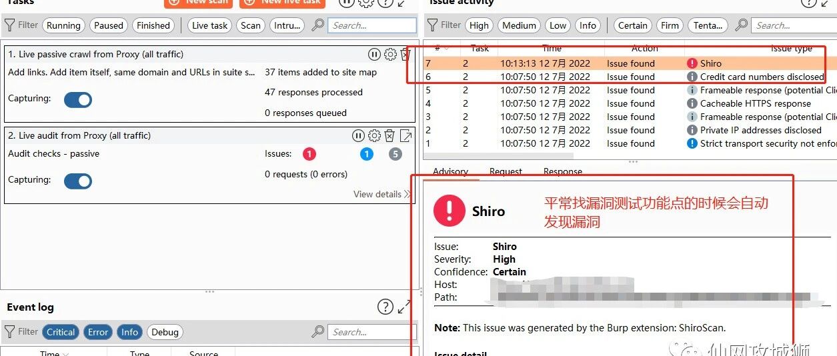Pause the Live passive crawl task
The image size is (837, 356).
point(374,55)
